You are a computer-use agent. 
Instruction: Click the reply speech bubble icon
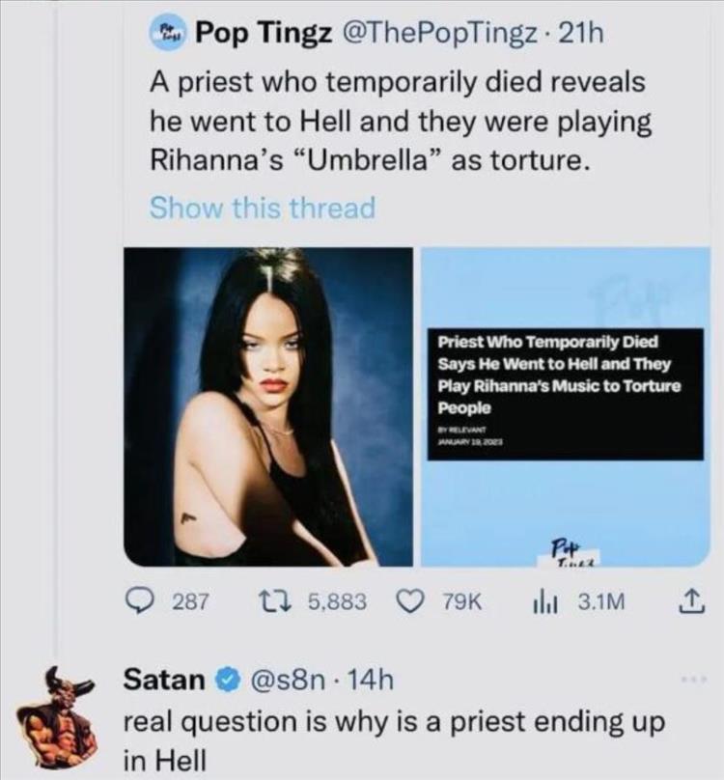[x=141, y=601]
